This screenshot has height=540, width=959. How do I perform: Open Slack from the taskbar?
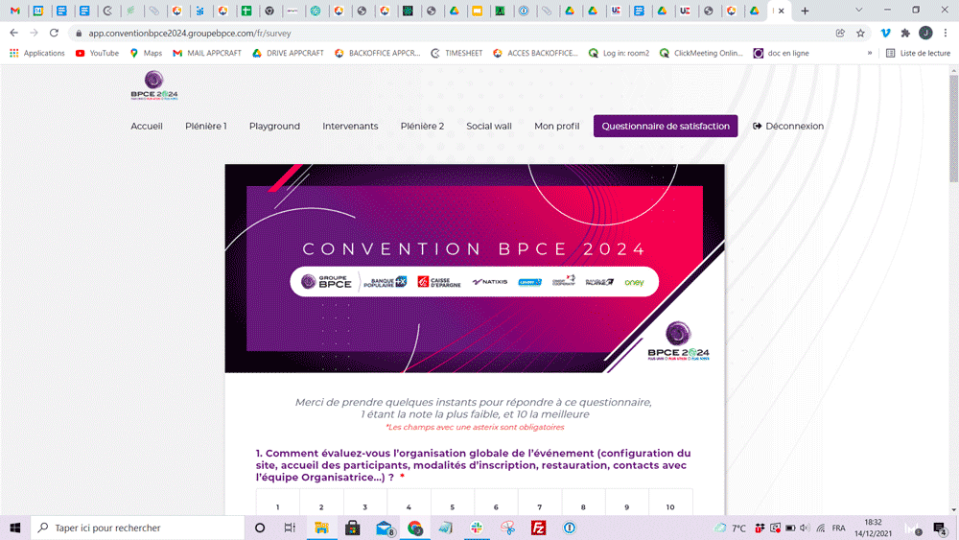tap(477, 528)
